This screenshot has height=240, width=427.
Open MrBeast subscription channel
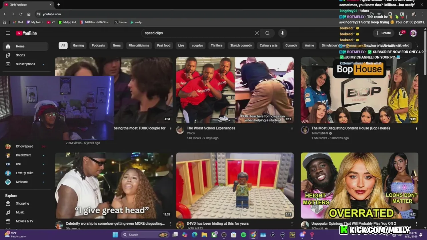24,182
